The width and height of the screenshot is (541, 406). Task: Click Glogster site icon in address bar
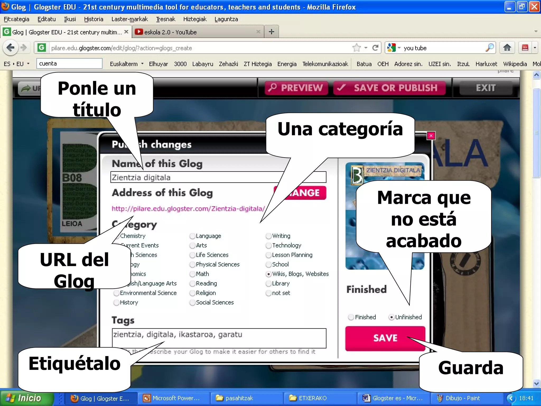[41, 48]
